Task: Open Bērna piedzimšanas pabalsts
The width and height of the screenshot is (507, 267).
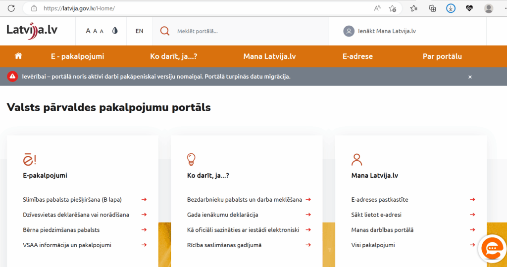Action: coord(61,230)
